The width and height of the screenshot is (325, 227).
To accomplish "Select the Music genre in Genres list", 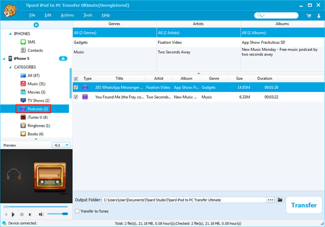I will (x=114, y=52).
